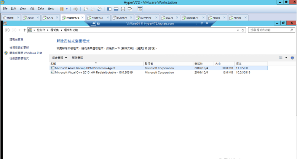
Task: Switch to the SCOM74 tab
Action: pyautogui.click(x=122, y=17)
